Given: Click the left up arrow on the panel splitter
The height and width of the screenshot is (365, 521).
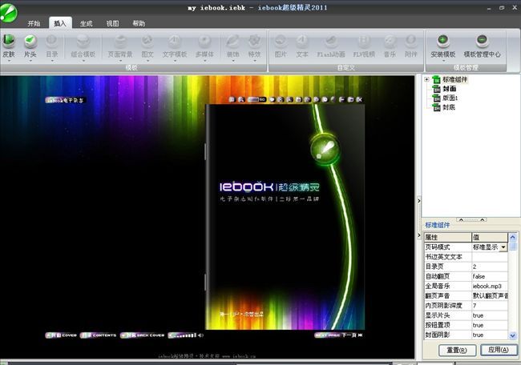Looking at the screenshot, I should pyautogui.click(x=461, y=219).
